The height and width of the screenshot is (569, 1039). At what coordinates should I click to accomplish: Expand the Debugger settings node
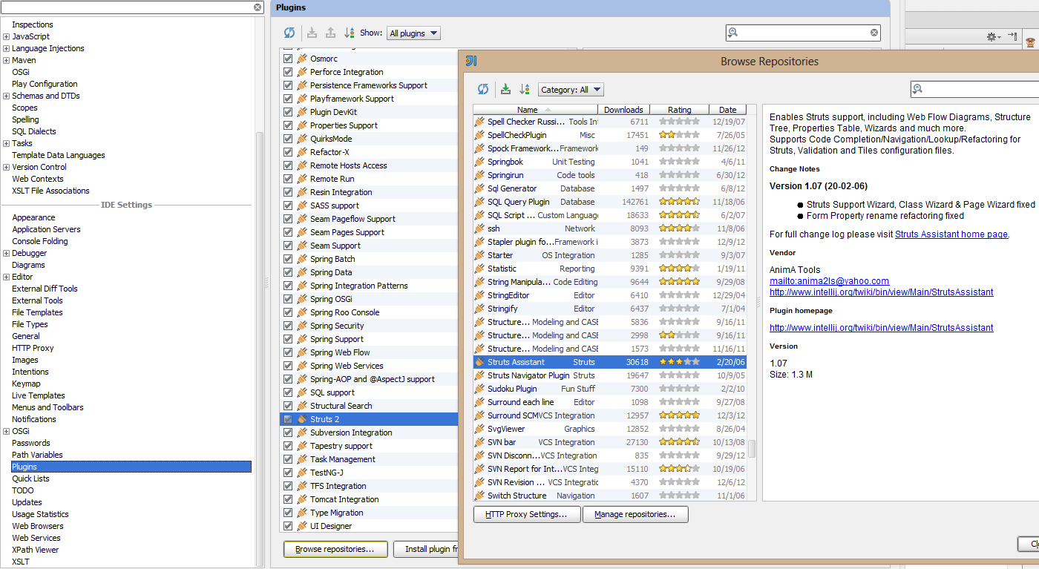click(x=6, y=253)
